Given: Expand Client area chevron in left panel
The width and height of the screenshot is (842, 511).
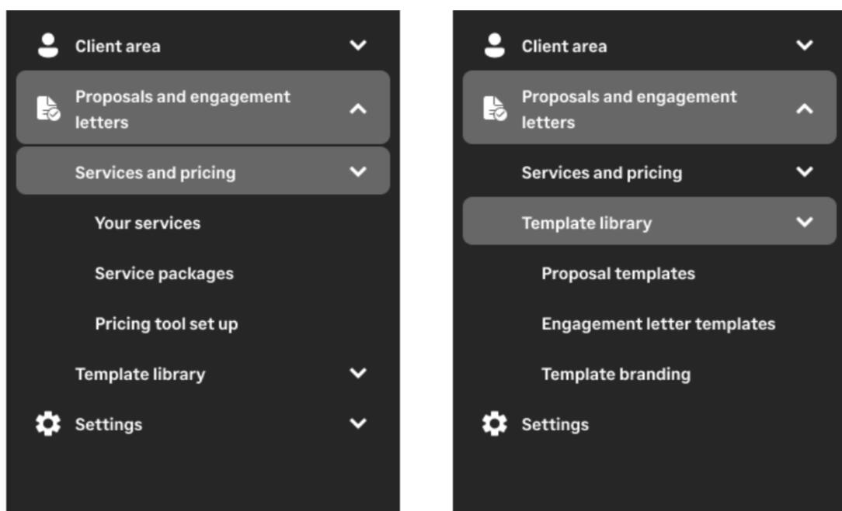Looking at the screenshot, I should point(358,46).
